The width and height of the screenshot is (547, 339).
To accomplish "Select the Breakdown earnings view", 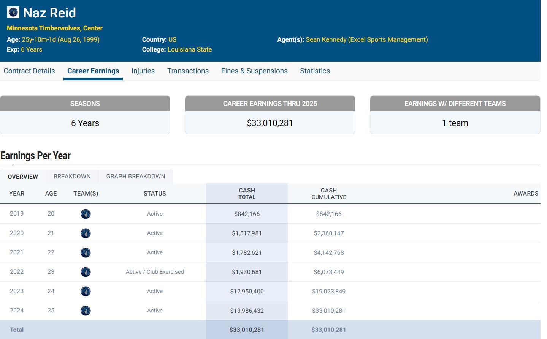I will (72, 177).
